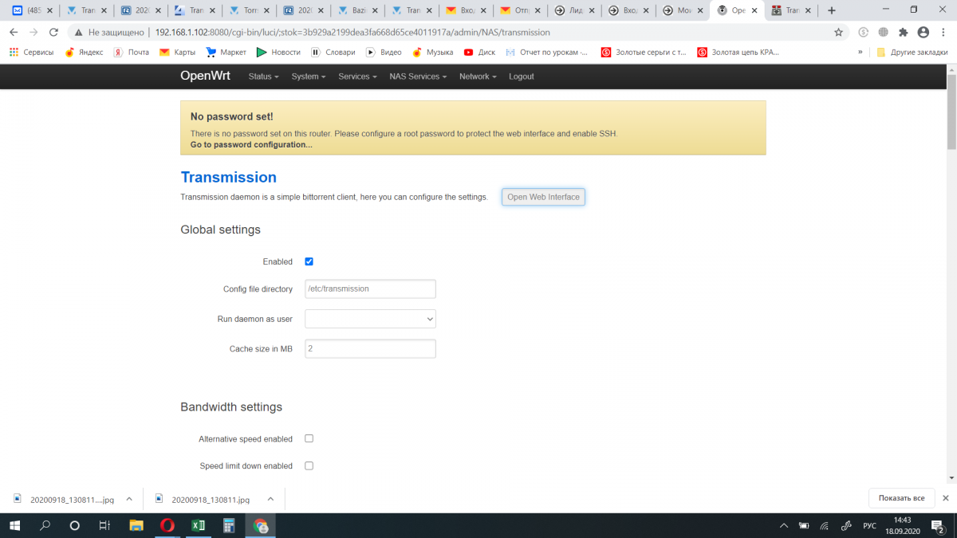The image size is (957, 538).
Task: Open the Золотая цепь КРА bookmark
Action: click(738, 53)
